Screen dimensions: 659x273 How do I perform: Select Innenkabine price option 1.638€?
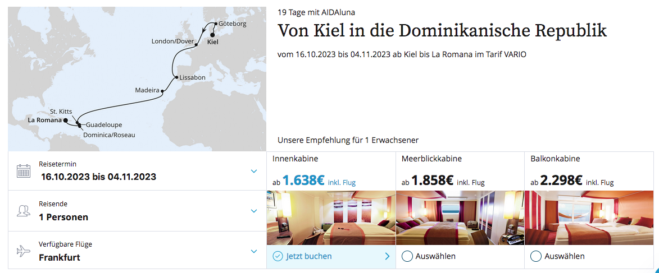tap(303, 181)
